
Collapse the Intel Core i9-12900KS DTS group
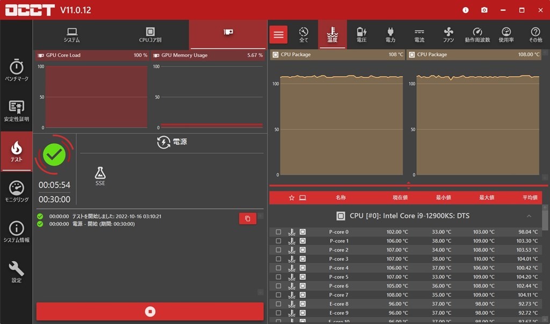click(529, 216)
